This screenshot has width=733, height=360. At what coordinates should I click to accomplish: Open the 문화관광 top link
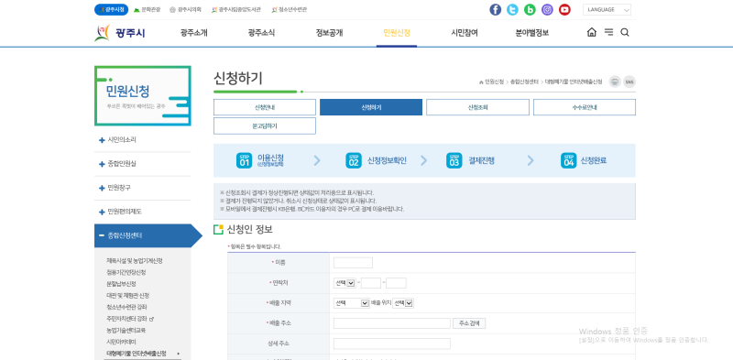coord(147,9)
